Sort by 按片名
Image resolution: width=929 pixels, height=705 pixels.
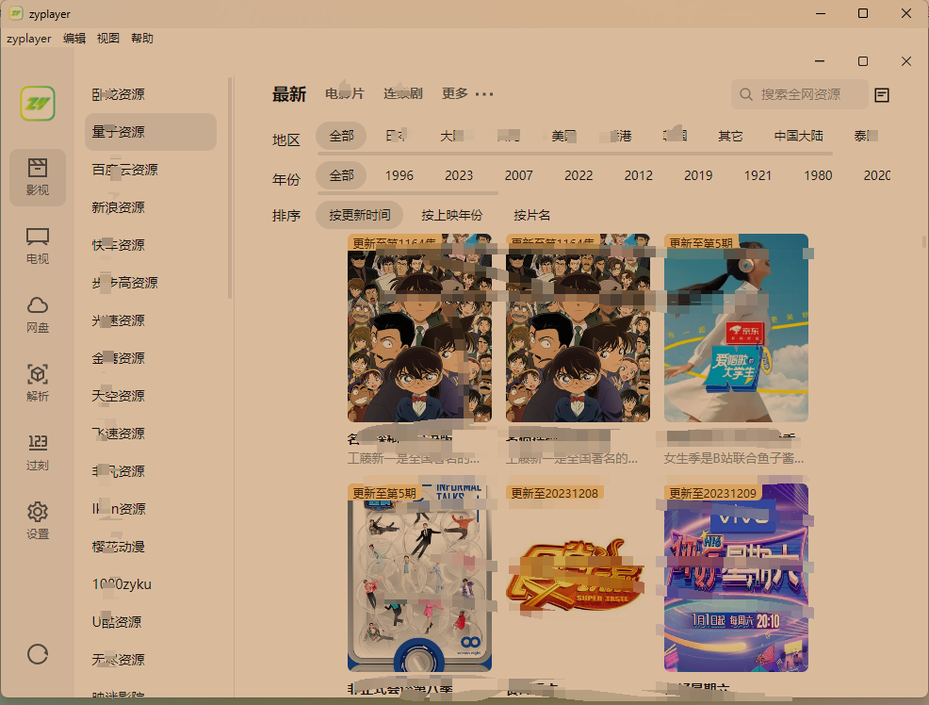(532, 215)
